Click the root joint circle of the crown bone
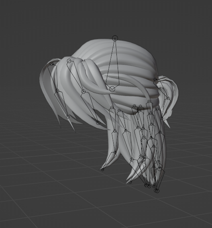212x228 pixels. [112, 89]
